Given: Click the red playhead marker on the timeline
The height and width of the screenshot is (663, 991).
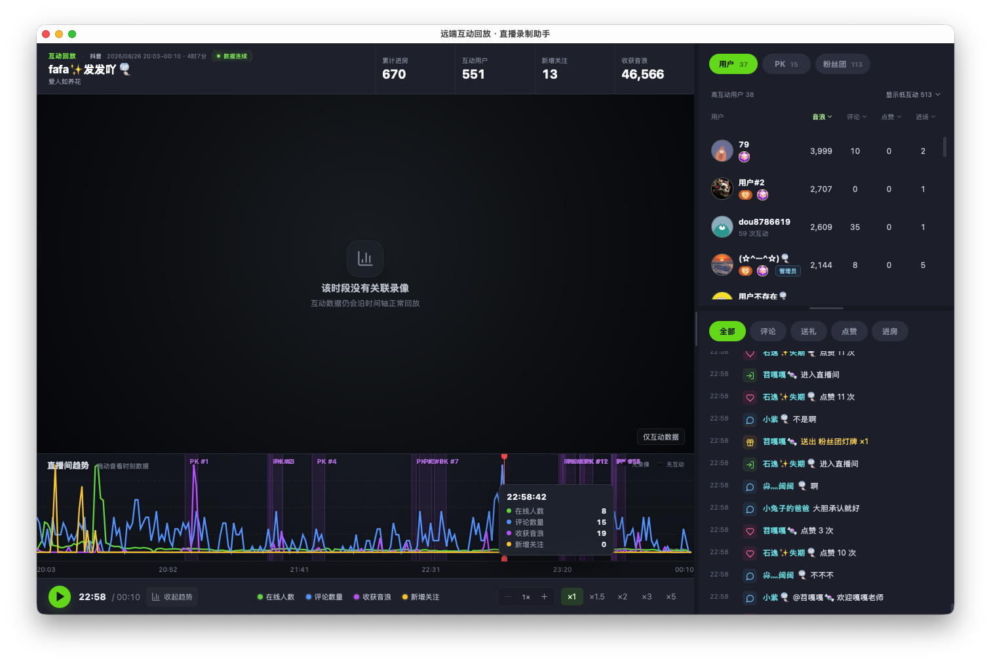Looking at the screenshot, I should click(504, 456).
